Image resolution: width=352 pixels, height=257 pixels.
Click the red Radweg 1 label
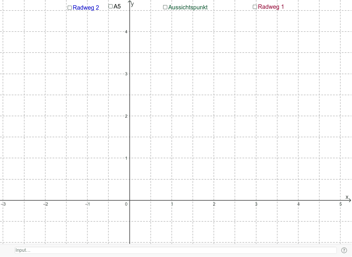tap(271, 7)
